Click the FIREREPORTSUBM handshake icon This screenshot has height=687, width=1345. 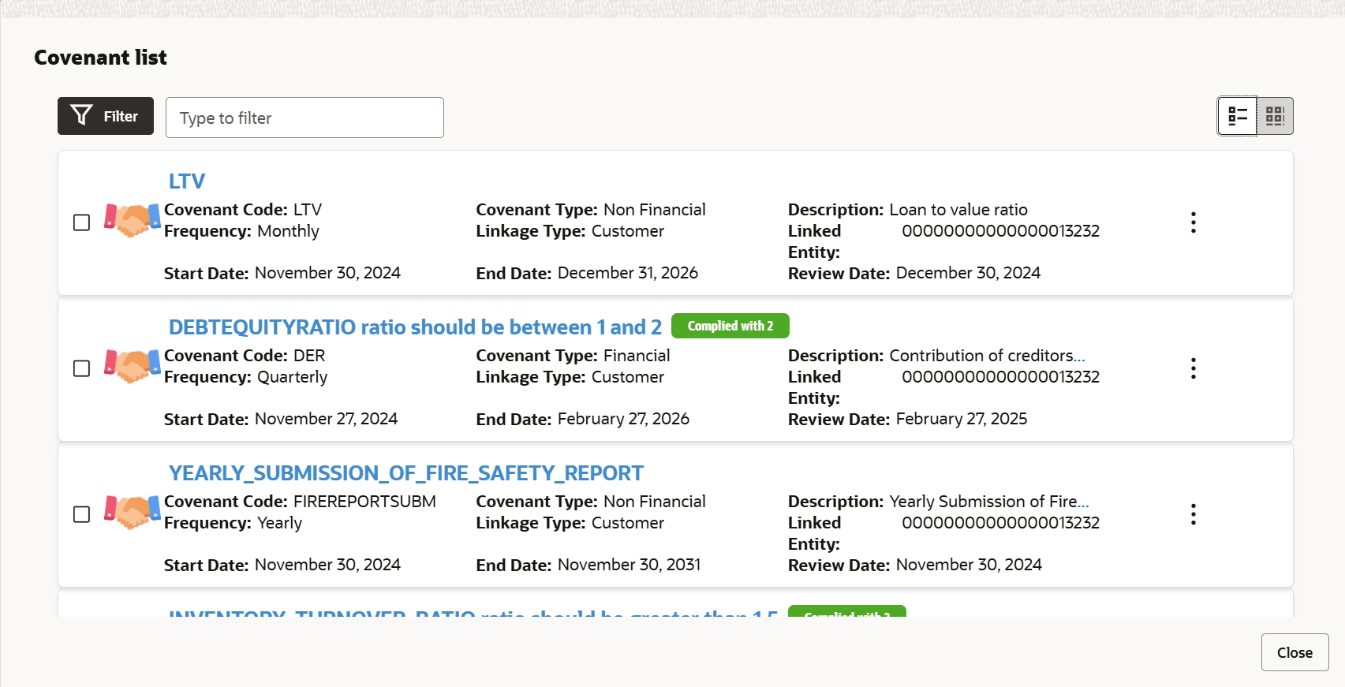pos(133,512)
